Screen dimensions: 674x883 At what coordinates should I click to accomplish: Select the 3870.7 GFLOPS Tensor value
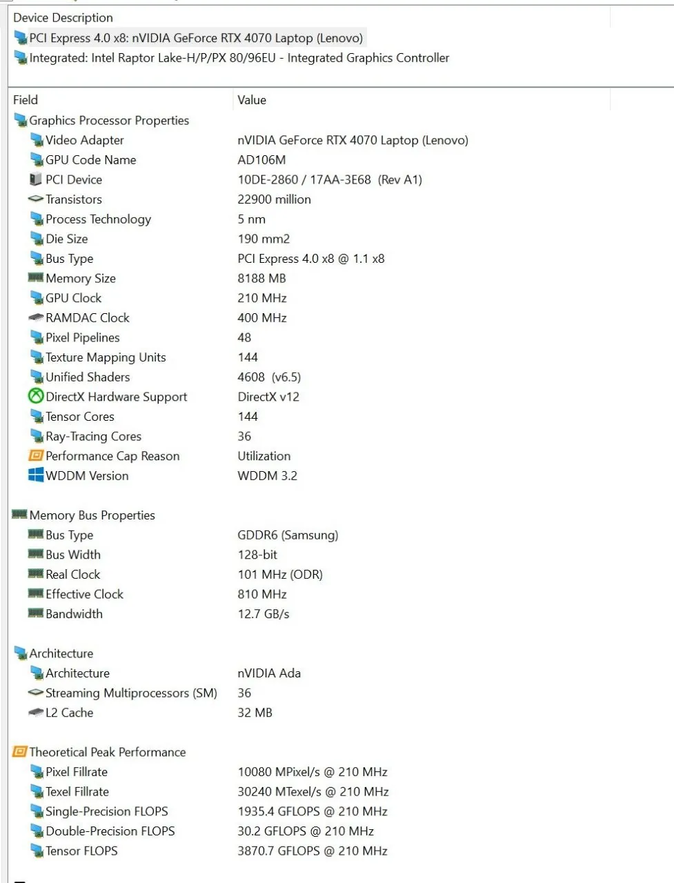[313, 851]
